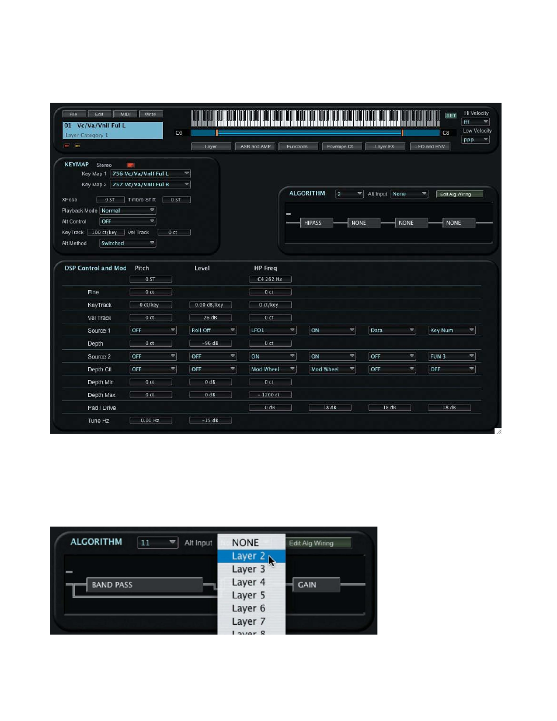Select Layer 2 in the Alt Input list
This screenshot has height=721, width=557.
pyautogui.click(x=252, y=556)
